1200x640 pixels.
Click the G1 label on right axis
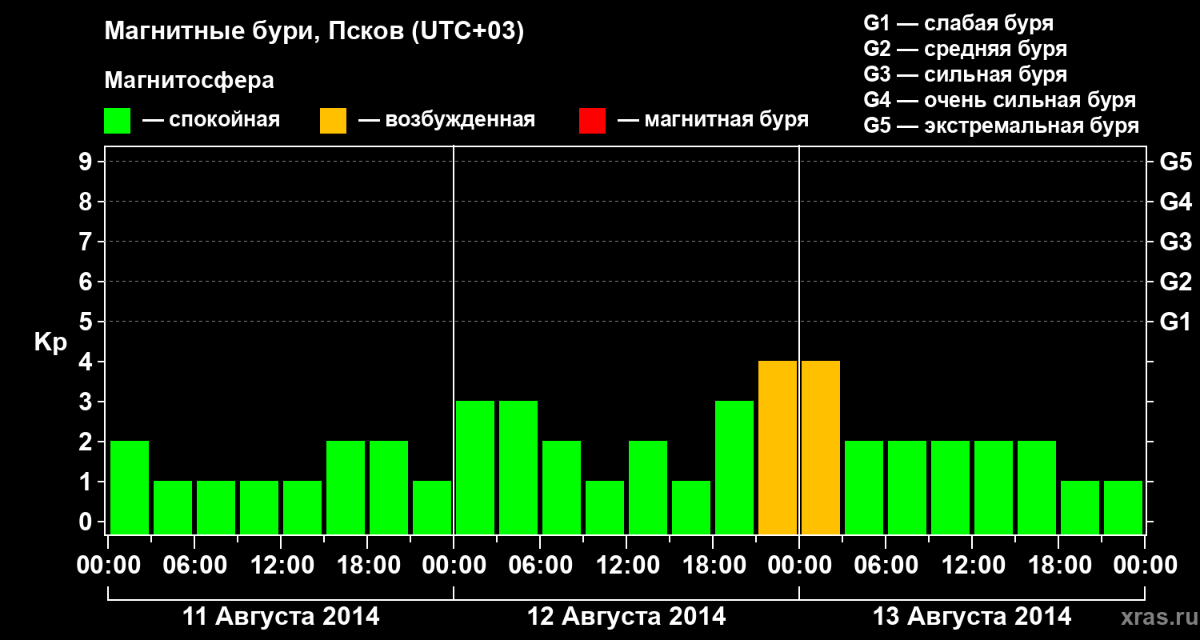click(1175, 322)
